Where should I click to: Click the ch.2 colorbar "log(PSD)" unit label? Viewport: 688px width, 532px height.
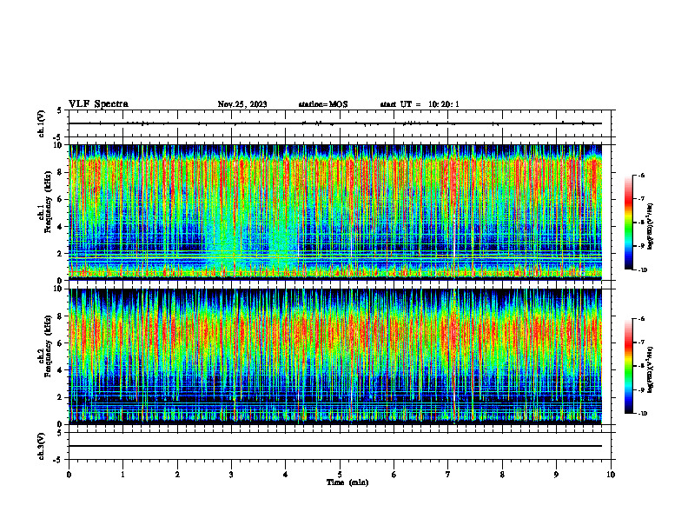(x=651, y=369)
